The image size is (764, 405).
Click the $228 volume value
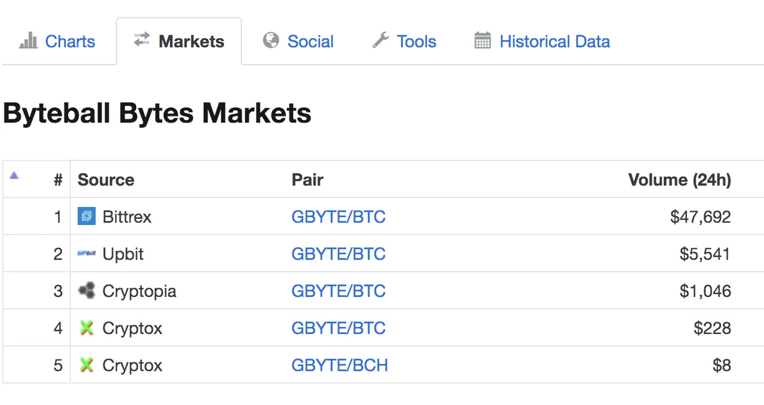coord(713,328)
